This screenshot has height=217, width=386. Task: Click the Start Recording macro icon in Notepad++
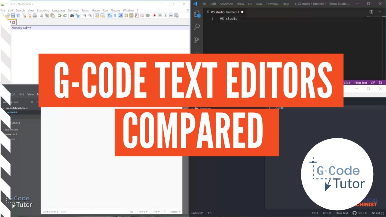pyautogui.click(x=154, y=15)
